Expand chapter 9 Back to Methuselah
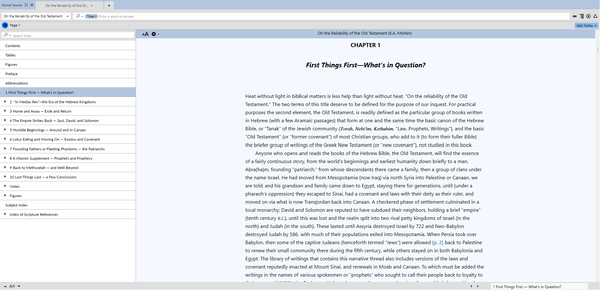The width and height of the screenshot is (600, 290). pyautogui.click(x=5, y=167)
